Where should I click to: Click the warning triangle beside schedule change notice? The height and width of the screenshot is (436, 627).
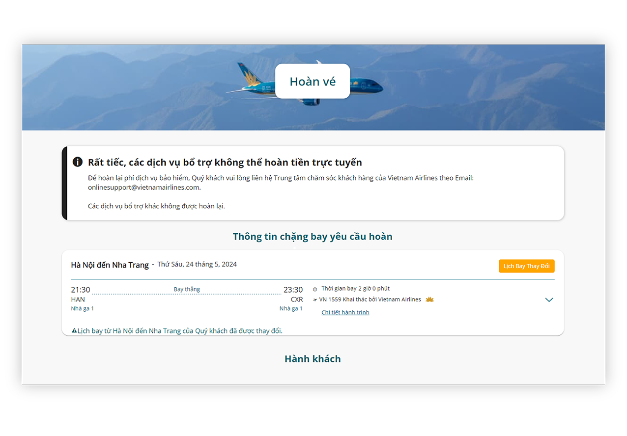coord(74,331)
